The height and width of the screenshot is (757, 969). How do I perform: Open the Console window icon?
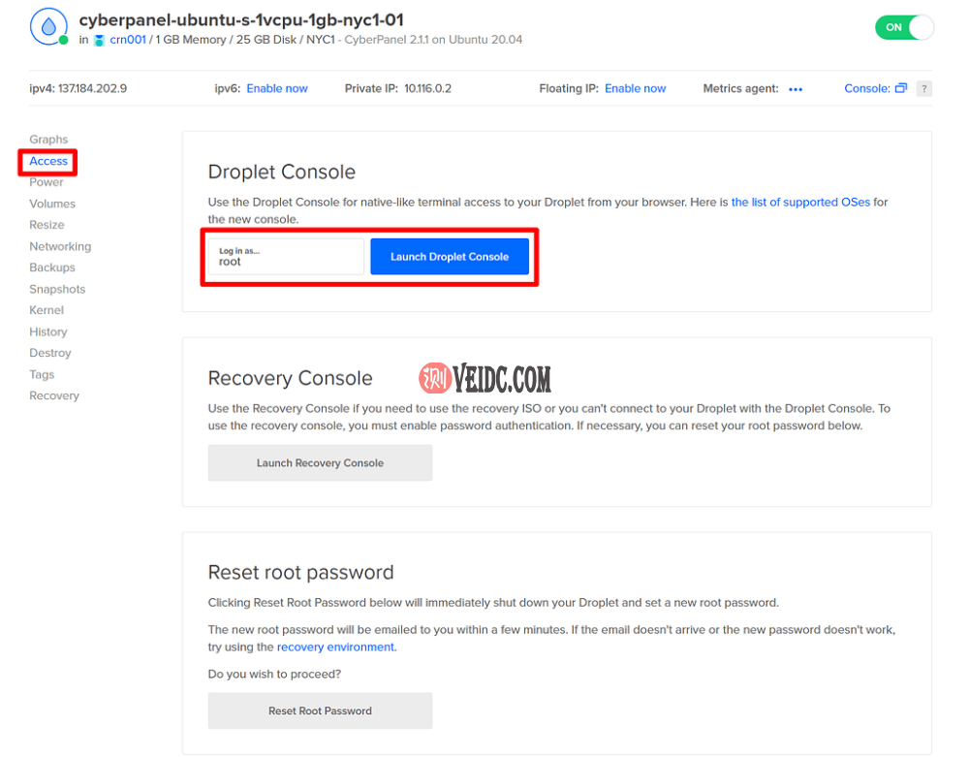pos(901,88)
